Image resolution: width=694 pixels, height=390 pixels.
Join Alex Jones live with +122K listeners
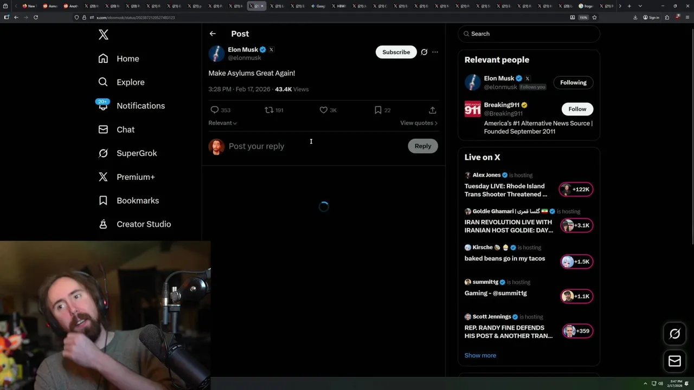click(x=576, y=190)
